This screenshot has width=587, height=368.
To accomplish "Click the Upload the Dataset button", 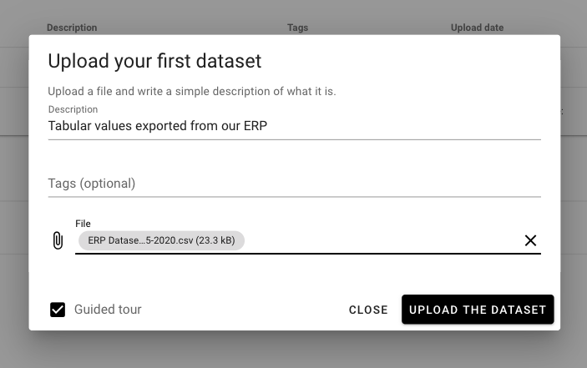I will 478,310.
